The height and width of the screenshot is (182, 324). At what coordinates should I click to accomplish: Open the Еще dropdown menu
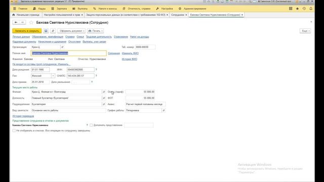(305, 31)
